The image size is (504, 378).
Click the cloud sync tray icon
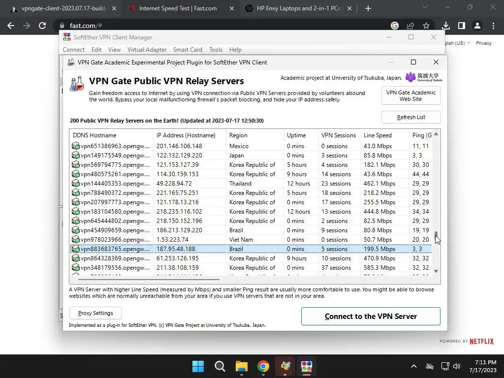pyautogui.click(x=430, y=366)
